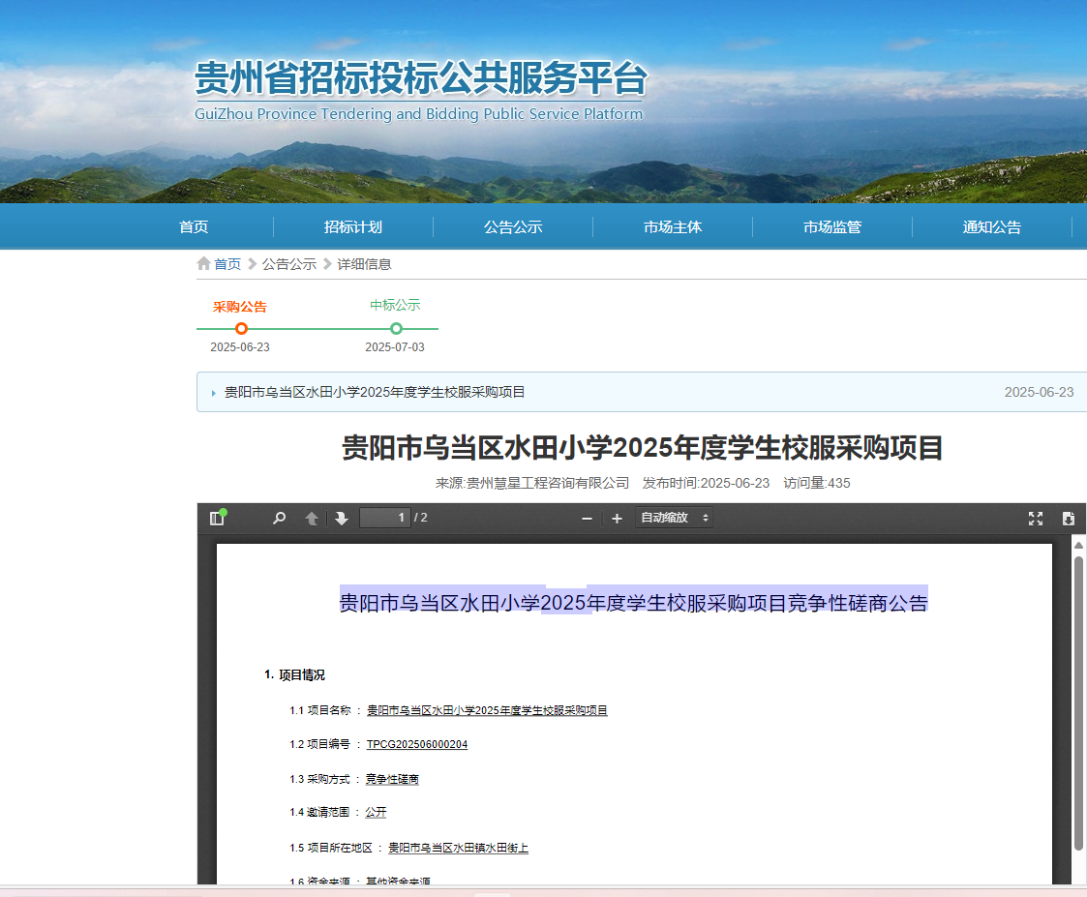The image size is (1087, 897).
Task: Open the 自动缩放 zoom dropdown
Action: click(674, 519)
